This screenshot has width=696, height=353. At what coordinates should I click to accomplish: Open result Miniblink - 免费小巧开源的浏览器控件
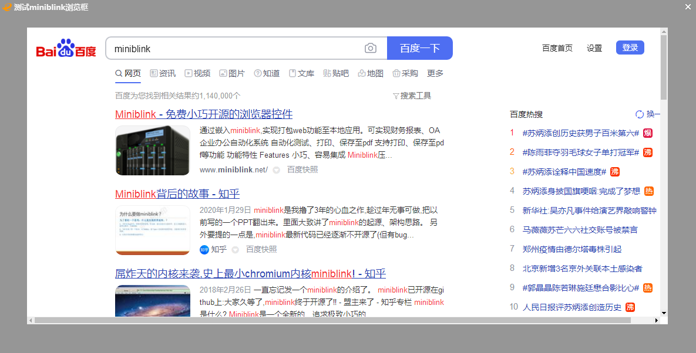pyautogui.click(x=204, y=114)
